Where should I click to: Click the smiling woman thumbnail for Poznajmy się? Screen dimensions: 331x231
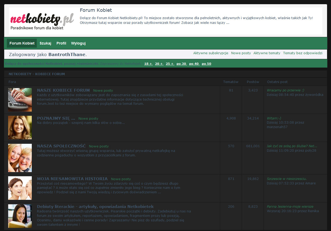click(x=20, y=128)
